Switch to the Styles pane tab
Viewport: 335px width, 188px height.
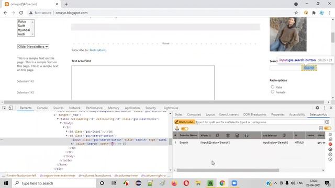click(178, 114)
